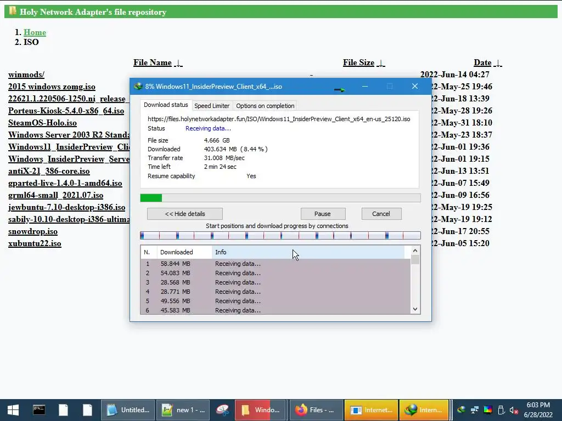Viewport: 562px width, 421px height.
Task: Open the Windows11_InsiderPreview_Client link
Action: pos(69,147)
